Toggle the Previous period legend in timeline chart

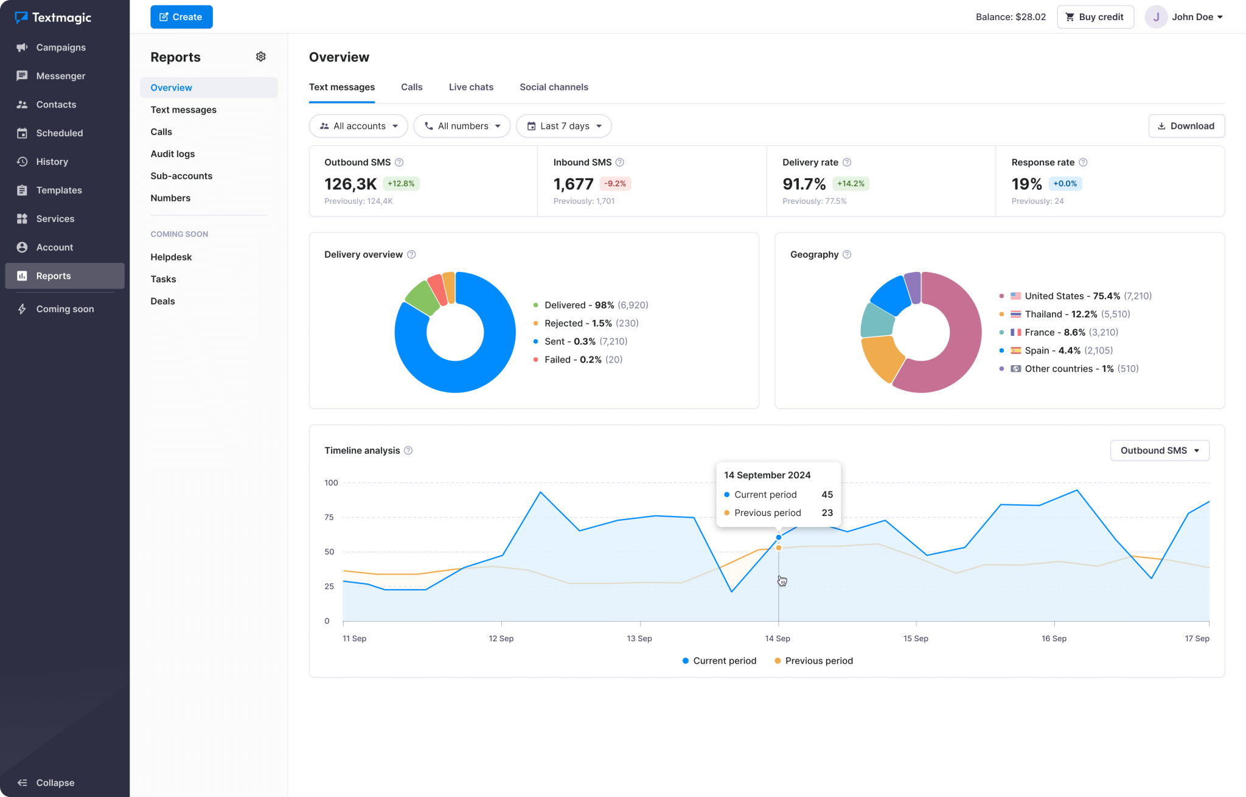813,661
